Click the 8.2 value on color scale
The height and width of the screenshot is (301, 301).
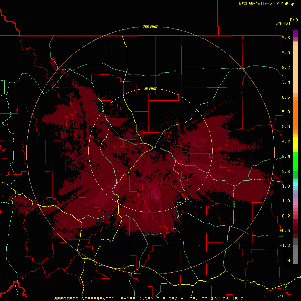(x=286, y=67)
